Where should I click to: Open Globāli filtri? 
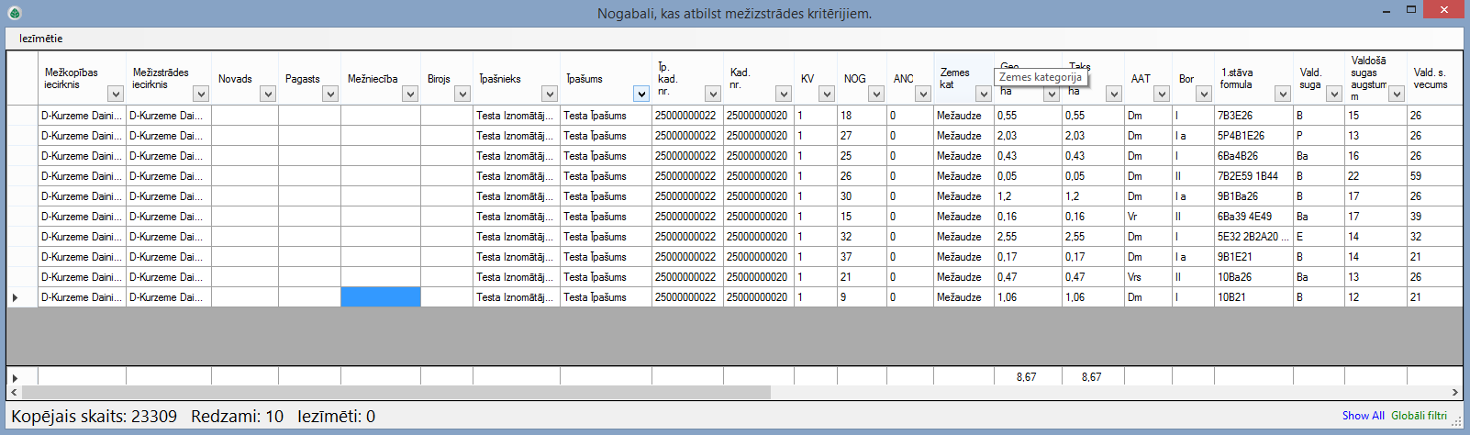click(x=1419, y=416)
